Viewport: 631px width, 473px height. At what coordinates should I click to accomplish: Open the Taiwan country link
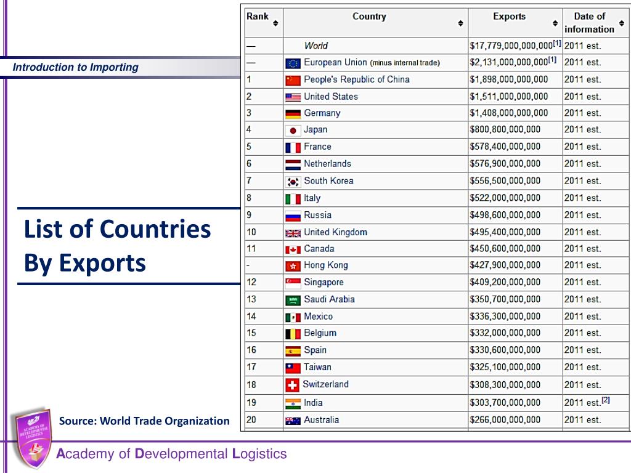tap(317, 367)
